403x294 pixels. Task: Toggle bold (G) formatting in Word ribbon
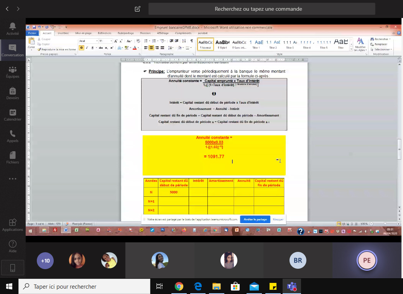click(x=81, y=48)
